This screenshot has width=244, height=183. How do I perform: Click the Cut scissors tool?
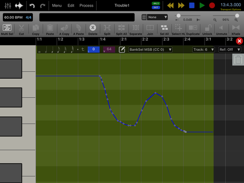click(21, 30)
